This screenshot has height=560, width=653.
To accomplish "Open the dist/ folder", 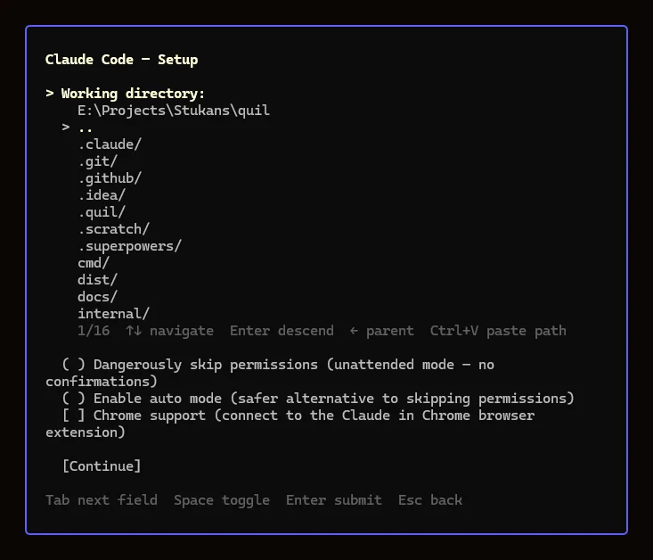I will coord(97,280).
